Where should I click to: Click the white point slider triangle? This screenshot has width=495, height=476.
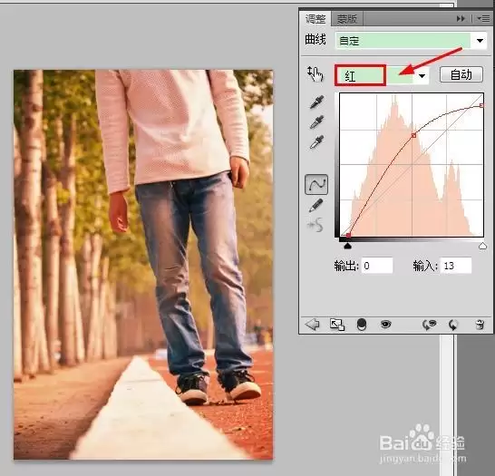click(482, 246)
